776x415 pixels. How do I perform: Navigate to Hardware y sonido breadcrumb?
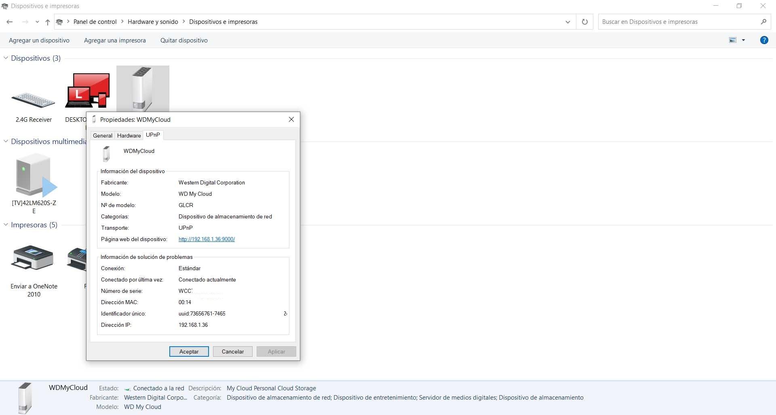point(153,22)
